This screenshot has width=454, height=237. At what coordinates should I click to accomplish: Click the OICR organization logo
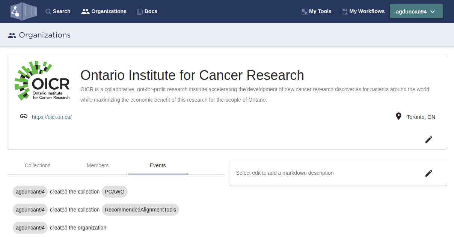pos(42,81)
